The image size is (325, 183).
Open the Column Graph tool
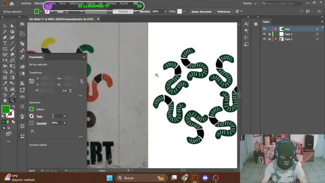[x=12, y=89]
